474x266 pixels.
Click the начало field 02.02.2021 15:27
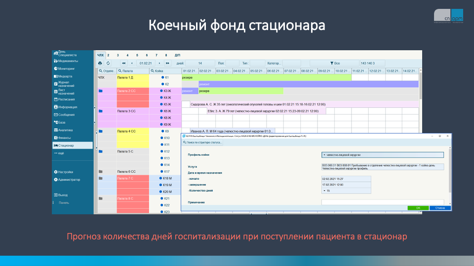coord(346,179)
